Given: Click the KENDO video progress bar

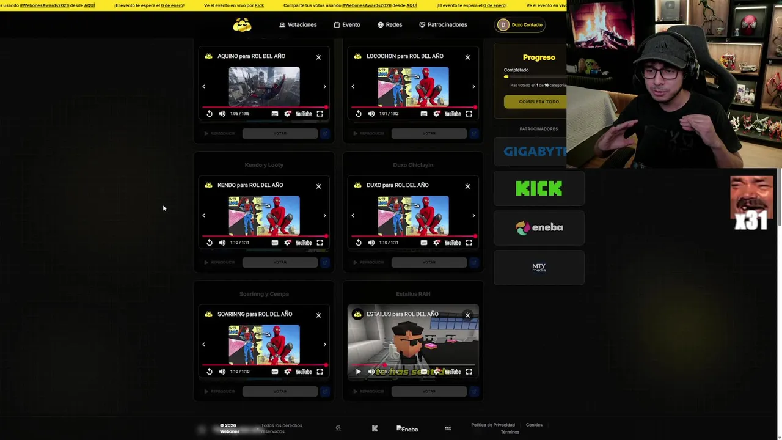Looking at the screenshot, I should [264, 236].
